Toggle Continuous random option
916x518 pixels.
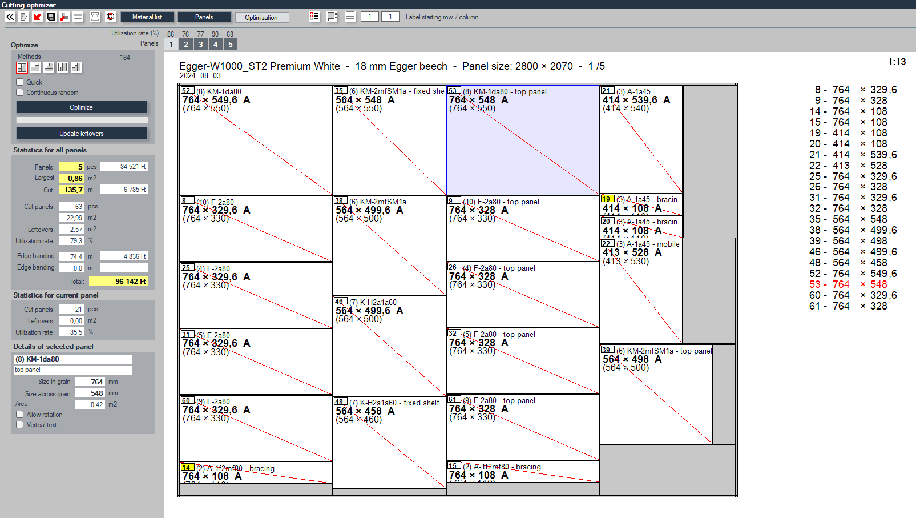[20, 93]
